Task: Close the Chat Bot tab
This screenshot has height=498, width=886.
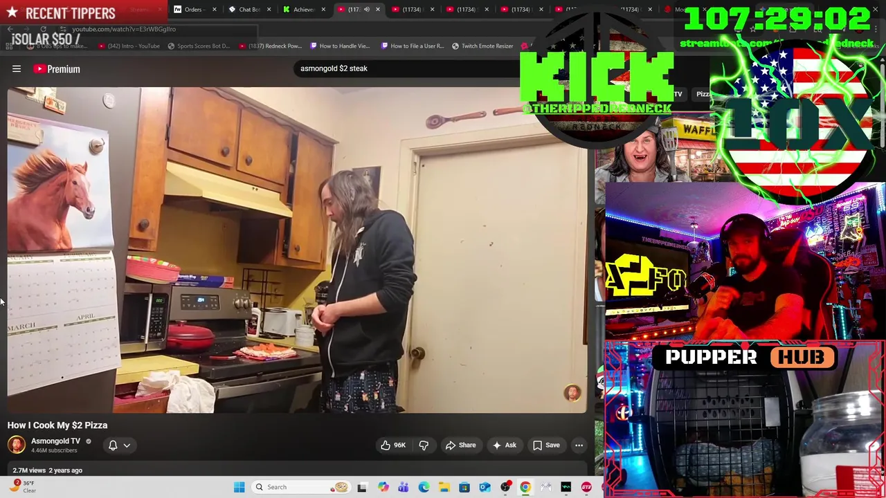Action: point(268,9)
